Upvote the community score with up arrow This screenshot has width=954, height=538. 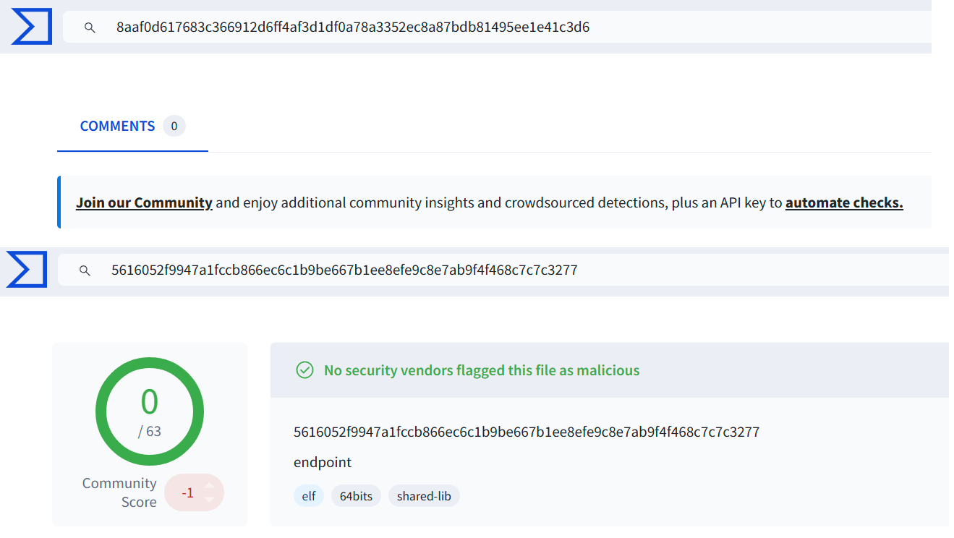click(x=209, y=486)
